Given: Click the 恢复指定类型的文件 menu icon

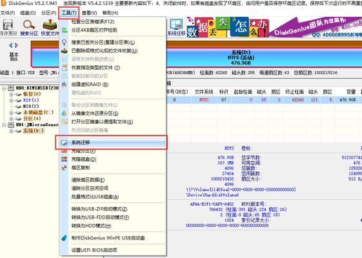Looking at the screenshot, I should coord(65,68).
